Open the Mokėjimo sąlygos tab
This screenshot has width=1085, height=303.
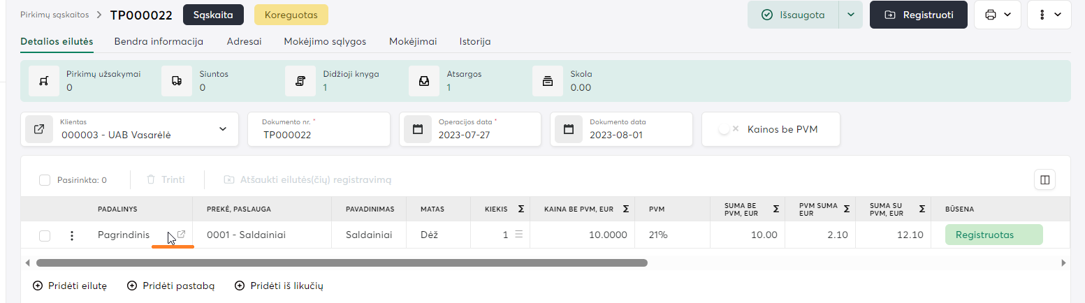[x=325, y=41]
